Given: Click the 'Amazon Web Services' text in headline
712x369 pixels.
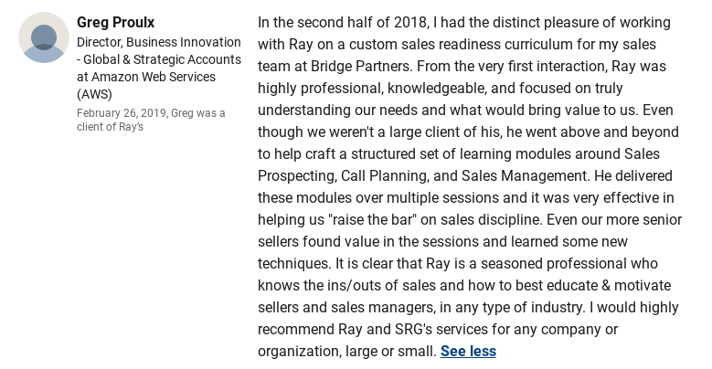Looking at the screenshot, I should [x=154, y=77].
